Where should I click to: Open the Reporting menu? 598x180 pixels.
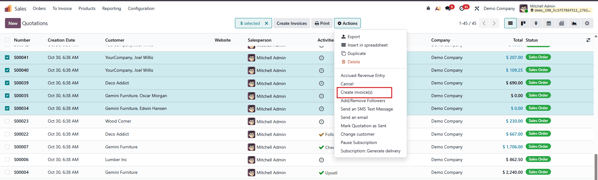pos(112,8)
